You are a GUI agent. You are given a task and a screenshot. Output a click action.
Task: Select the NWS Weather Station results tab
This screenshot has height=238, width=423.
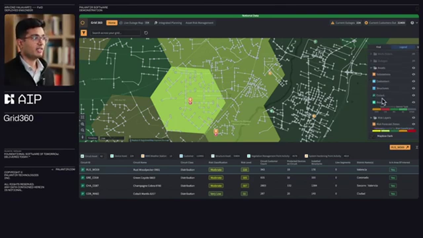[157, 156]
